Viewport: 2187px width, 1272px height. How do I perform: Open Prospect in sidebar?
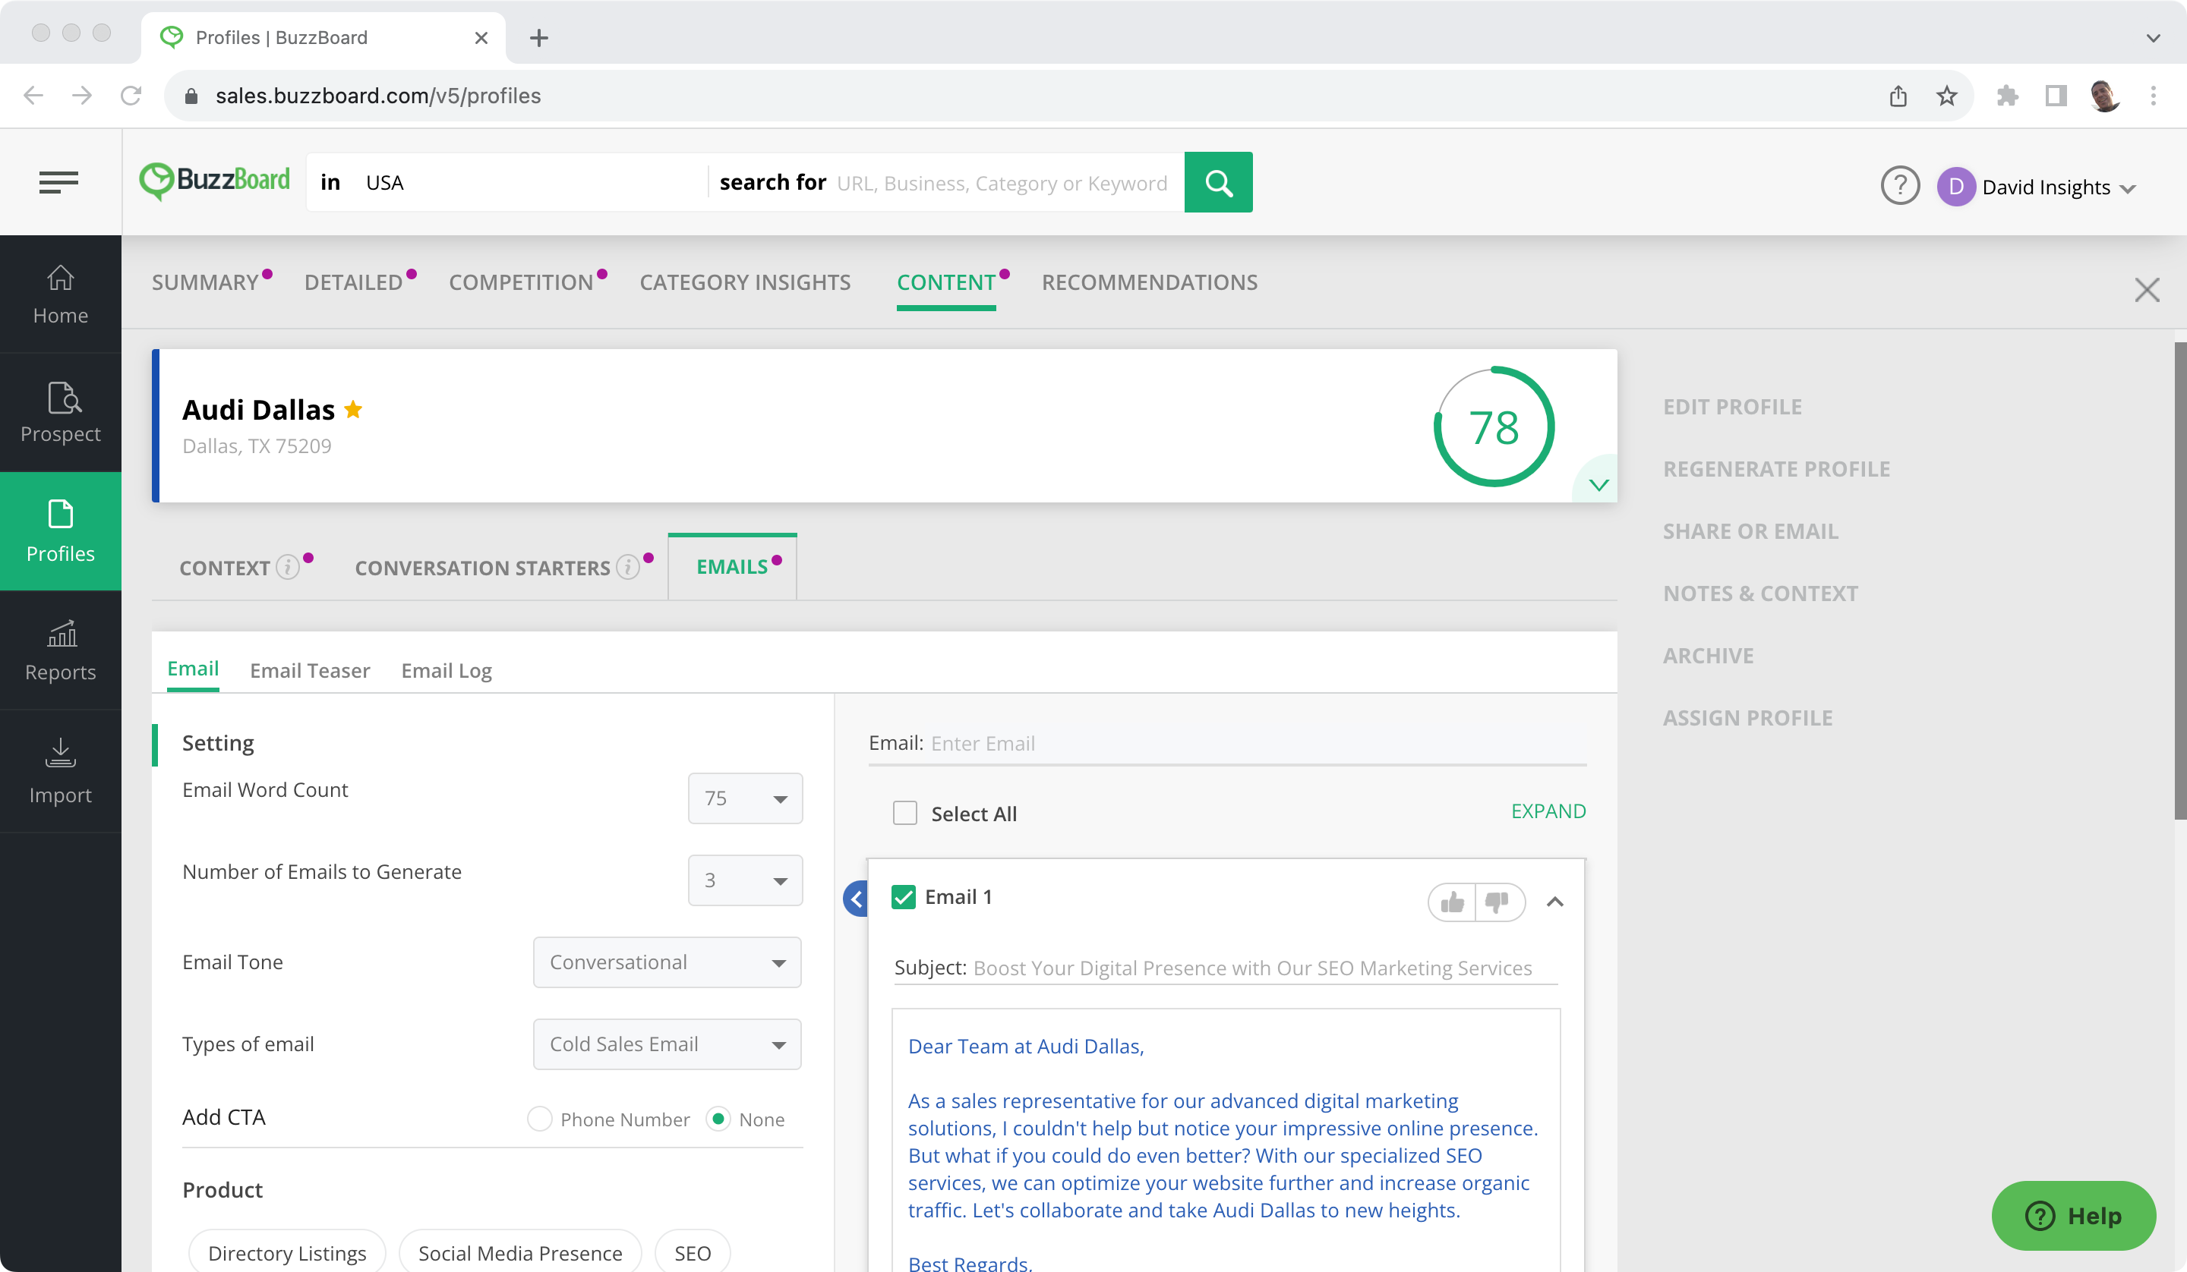pyautogui.click(x=61, y=413)
